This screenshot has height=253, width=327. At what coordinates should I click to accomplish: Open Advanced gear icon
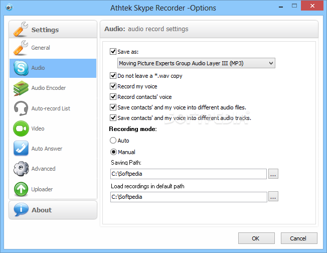tap(21, 169)
